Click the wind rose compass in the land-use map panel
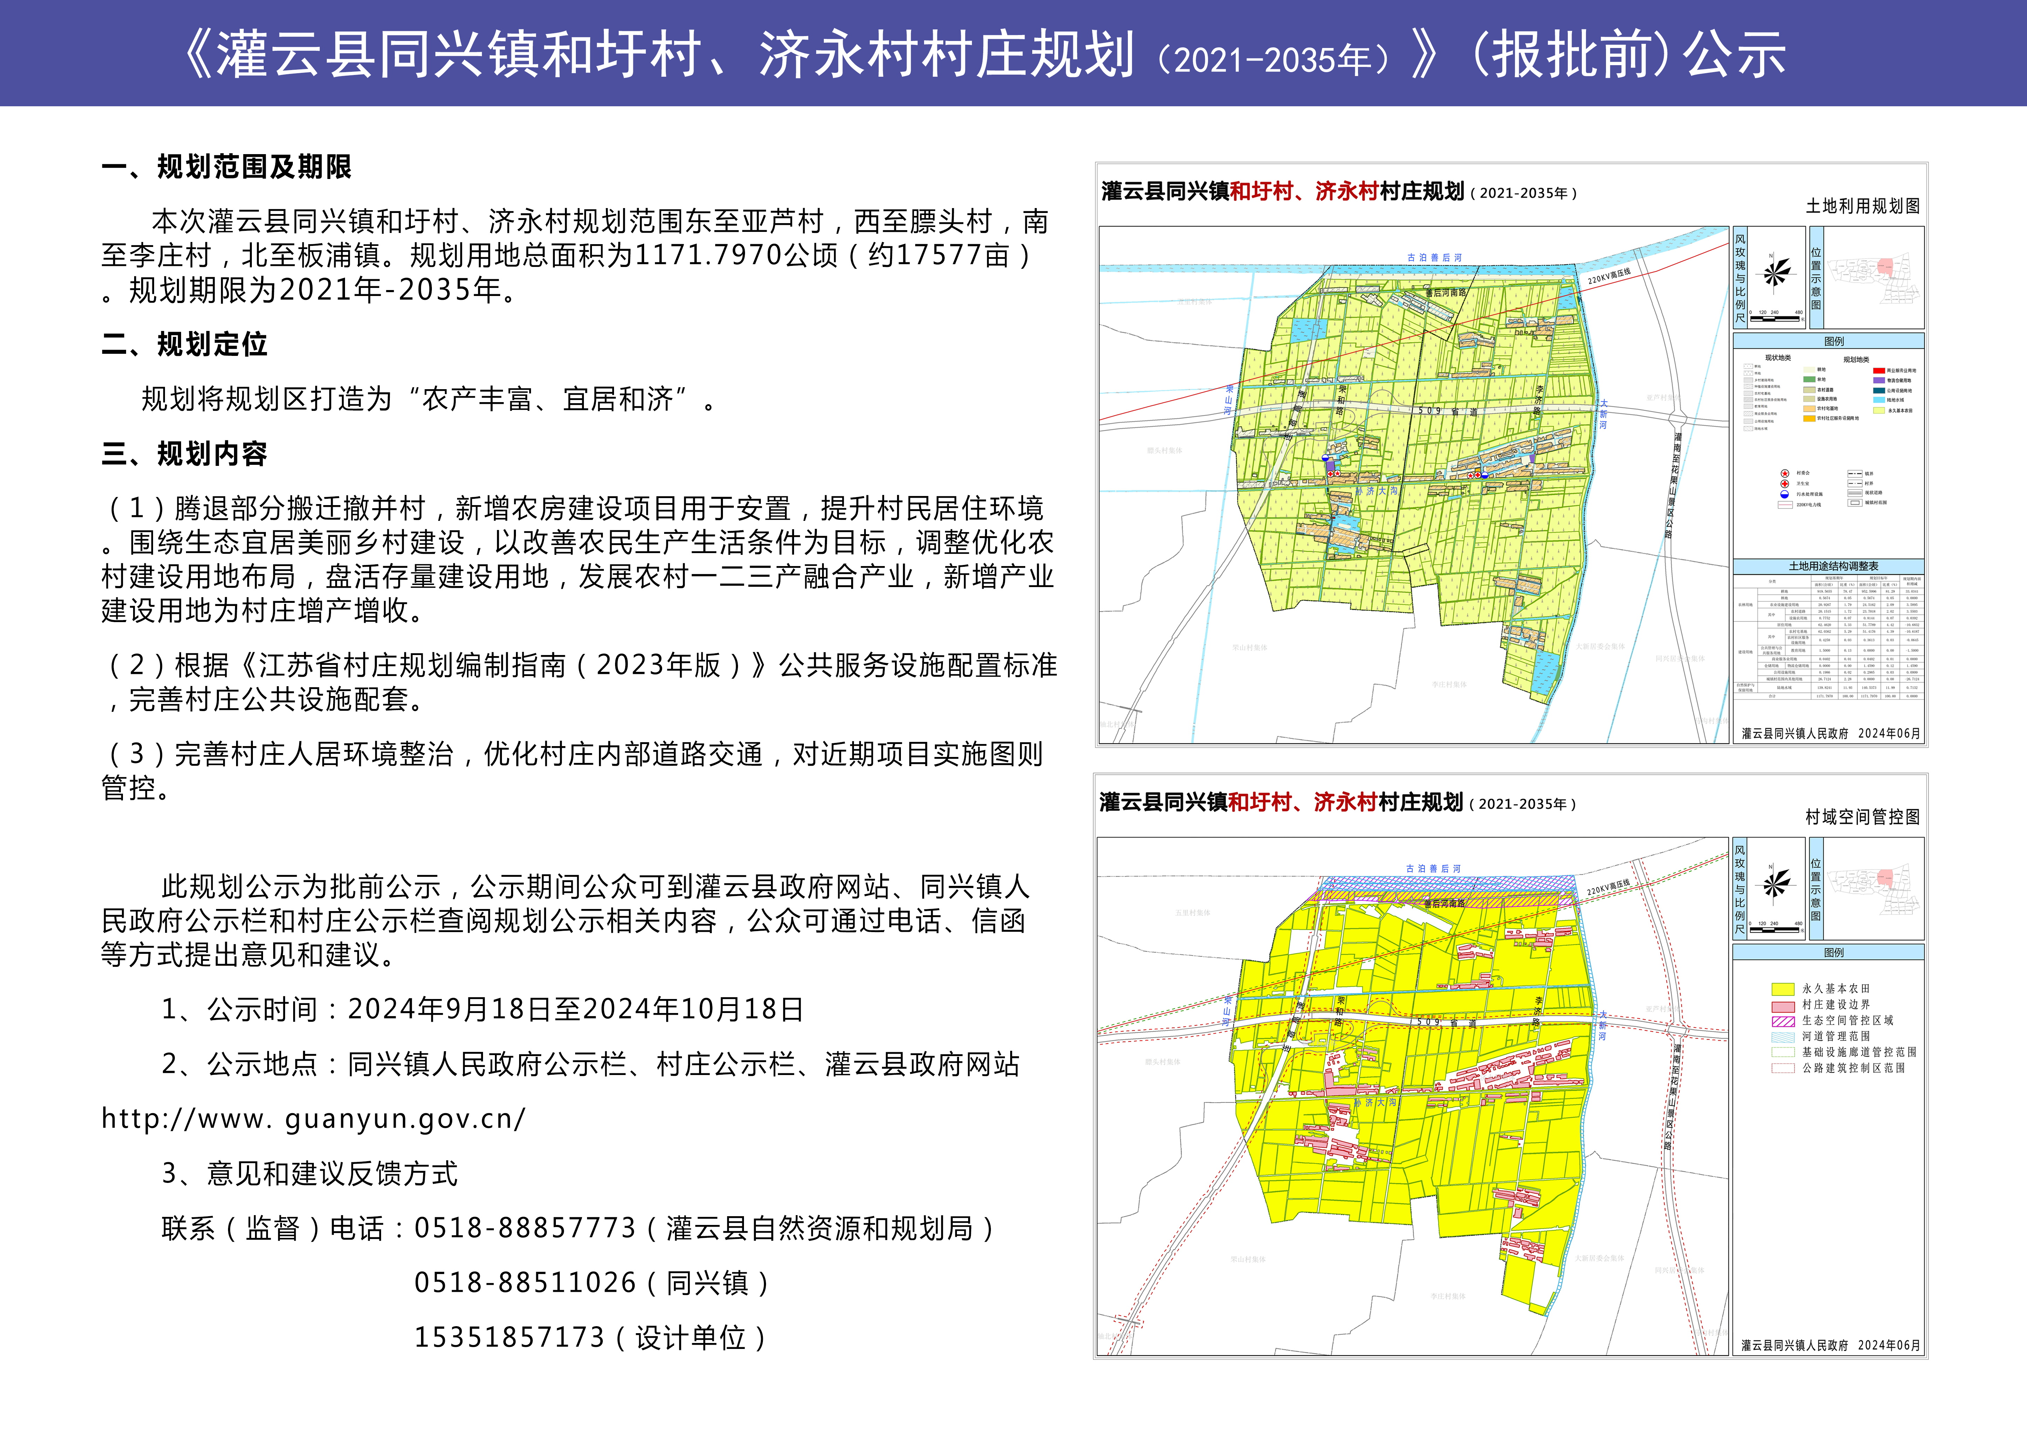This screenshot has height=1433, width=2027. [1776, 273]
